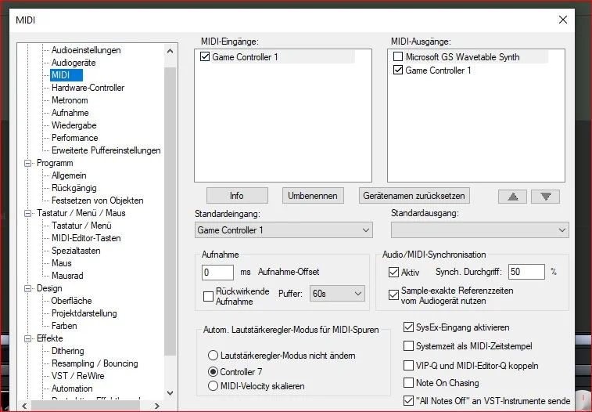Click tree horizontal scrollbar left arrow
This screenshot has width=592, height=412.
click(24, 406)
